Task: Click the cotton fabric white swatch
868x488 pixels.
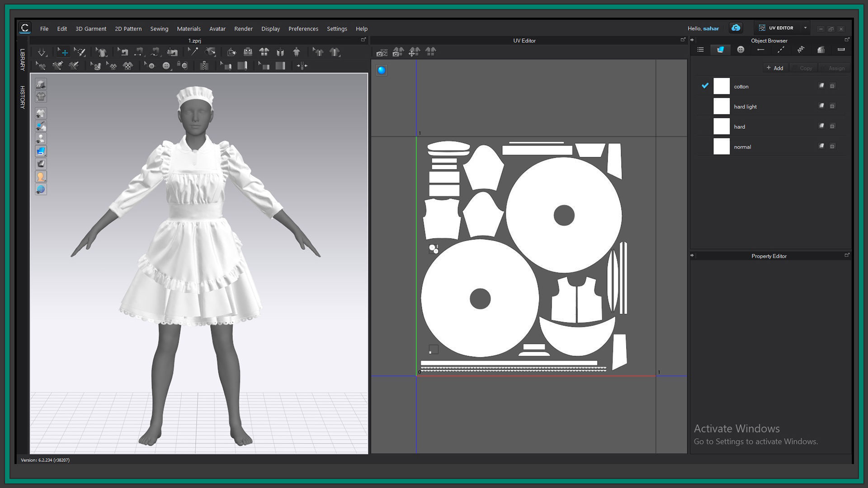Action: tap(722, 86)
